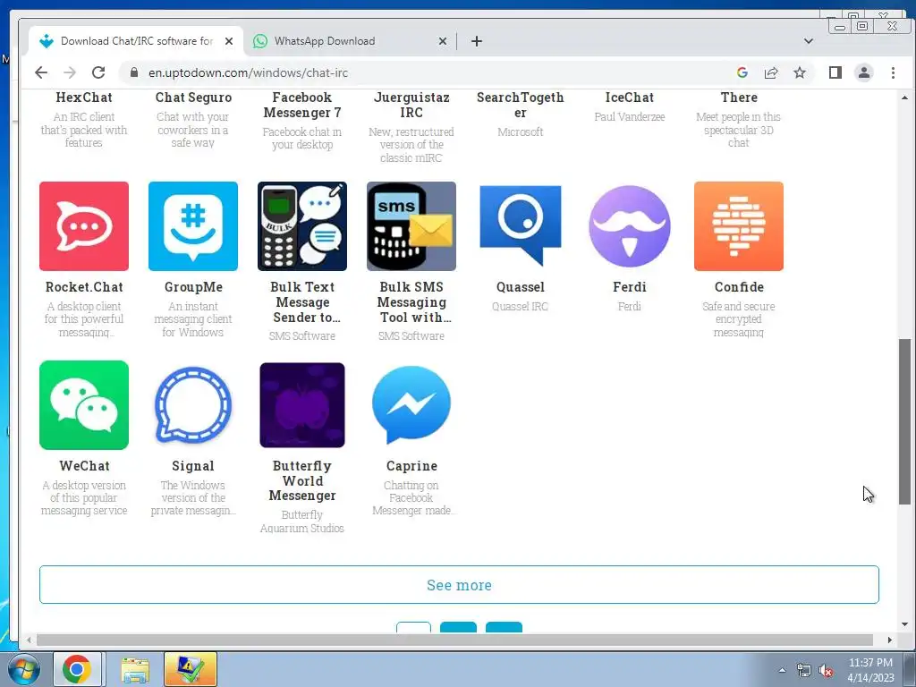Share this page via share icon
The height and width of the screenshot is (687, 916).
coord(771,72)
